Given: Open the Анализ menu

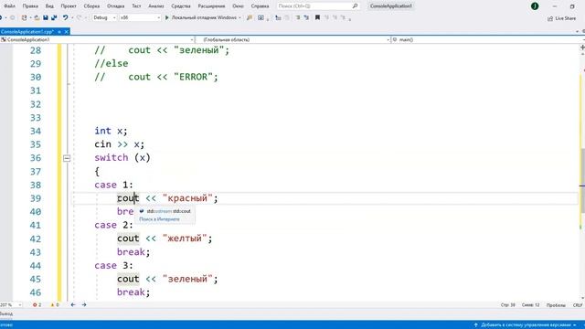Looking at the screenshot, I should coord(156,6).
